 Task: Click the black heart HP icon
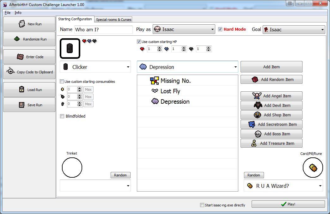pyautogui.click(x=191, y=49)
